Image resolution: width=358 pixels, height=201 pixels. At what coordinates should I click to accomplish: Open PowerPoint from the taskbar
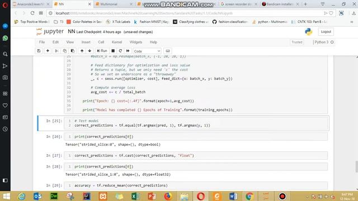[152, 196]
